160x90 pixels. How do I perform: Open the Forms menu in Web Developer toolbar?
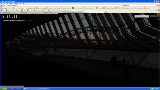pos(18,10)
